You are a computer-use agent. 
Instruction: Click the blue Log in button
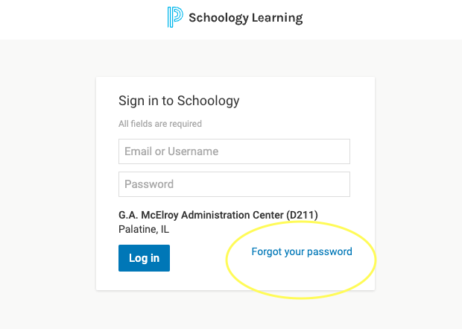click(144, 258)
